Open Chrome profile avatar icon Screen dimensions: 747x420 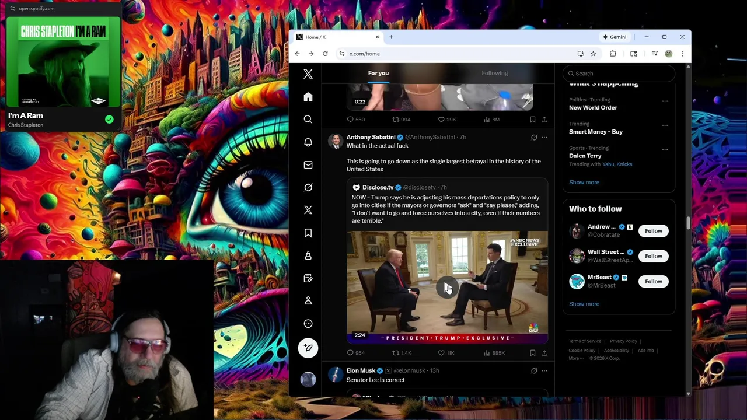[669, 54]
